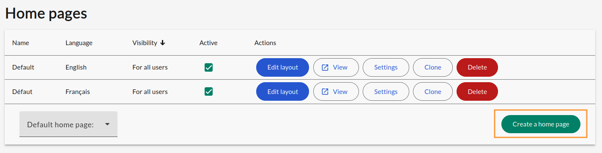Image resolution: width=602 pixels, height=153 pixels.
Task: Toggle Active checkbox for Défaut Français page
Action: pos(208,92)
